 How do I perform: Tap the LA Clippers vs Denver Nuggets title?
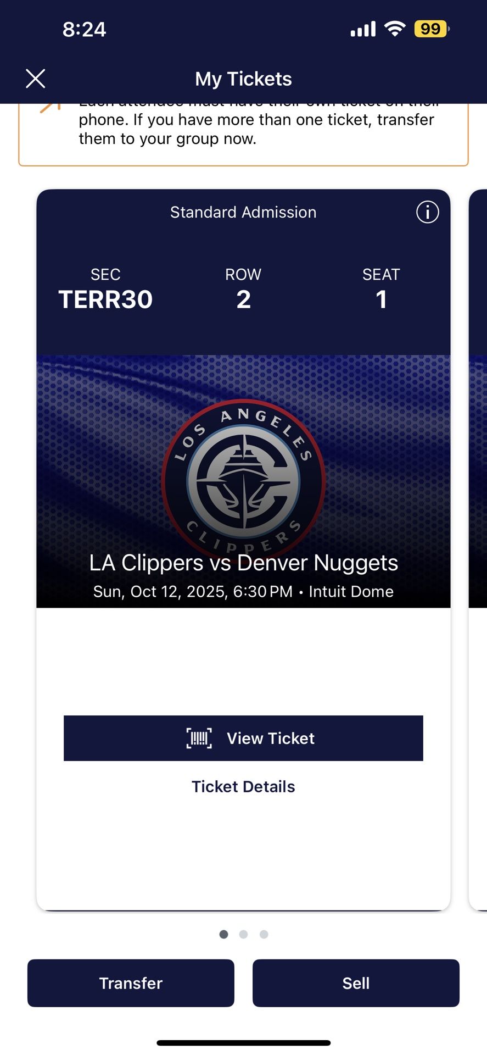point(243,563)
